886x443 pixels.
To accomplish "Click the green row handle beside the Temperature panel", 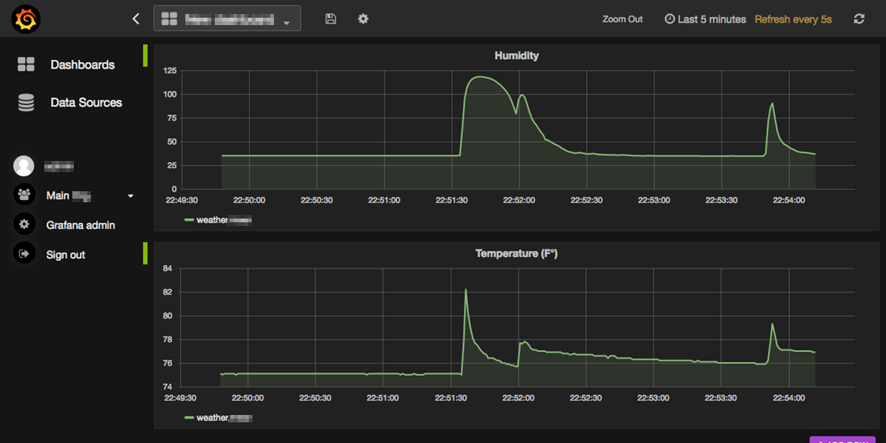I will (145, 253).
